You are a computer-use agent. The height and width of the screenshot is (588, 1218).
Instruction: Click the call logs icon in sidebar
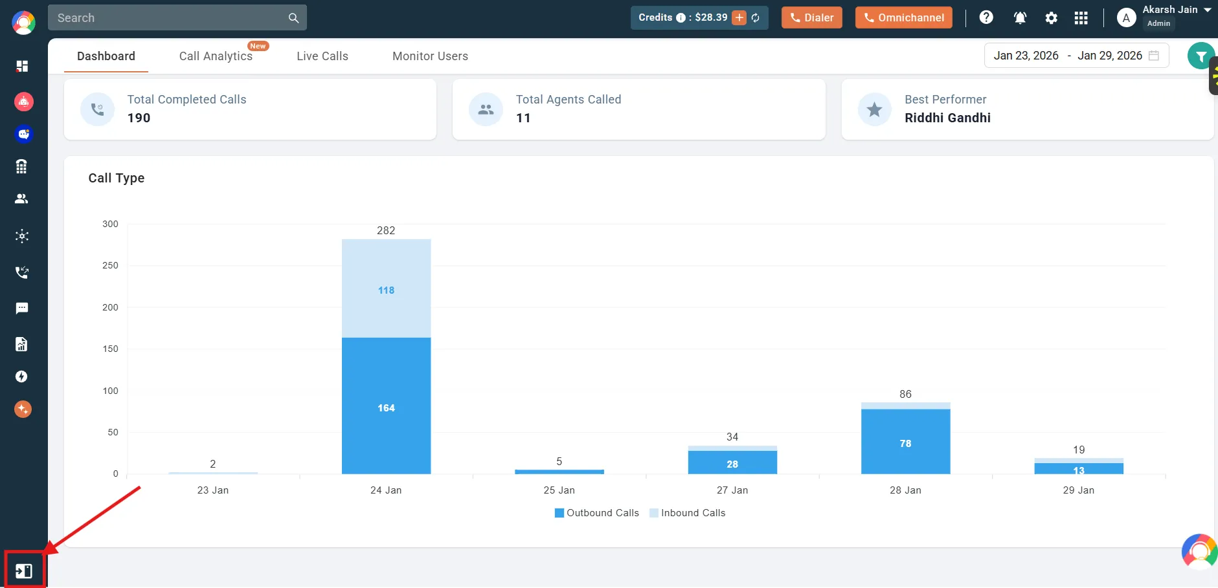tap(23, 272)
